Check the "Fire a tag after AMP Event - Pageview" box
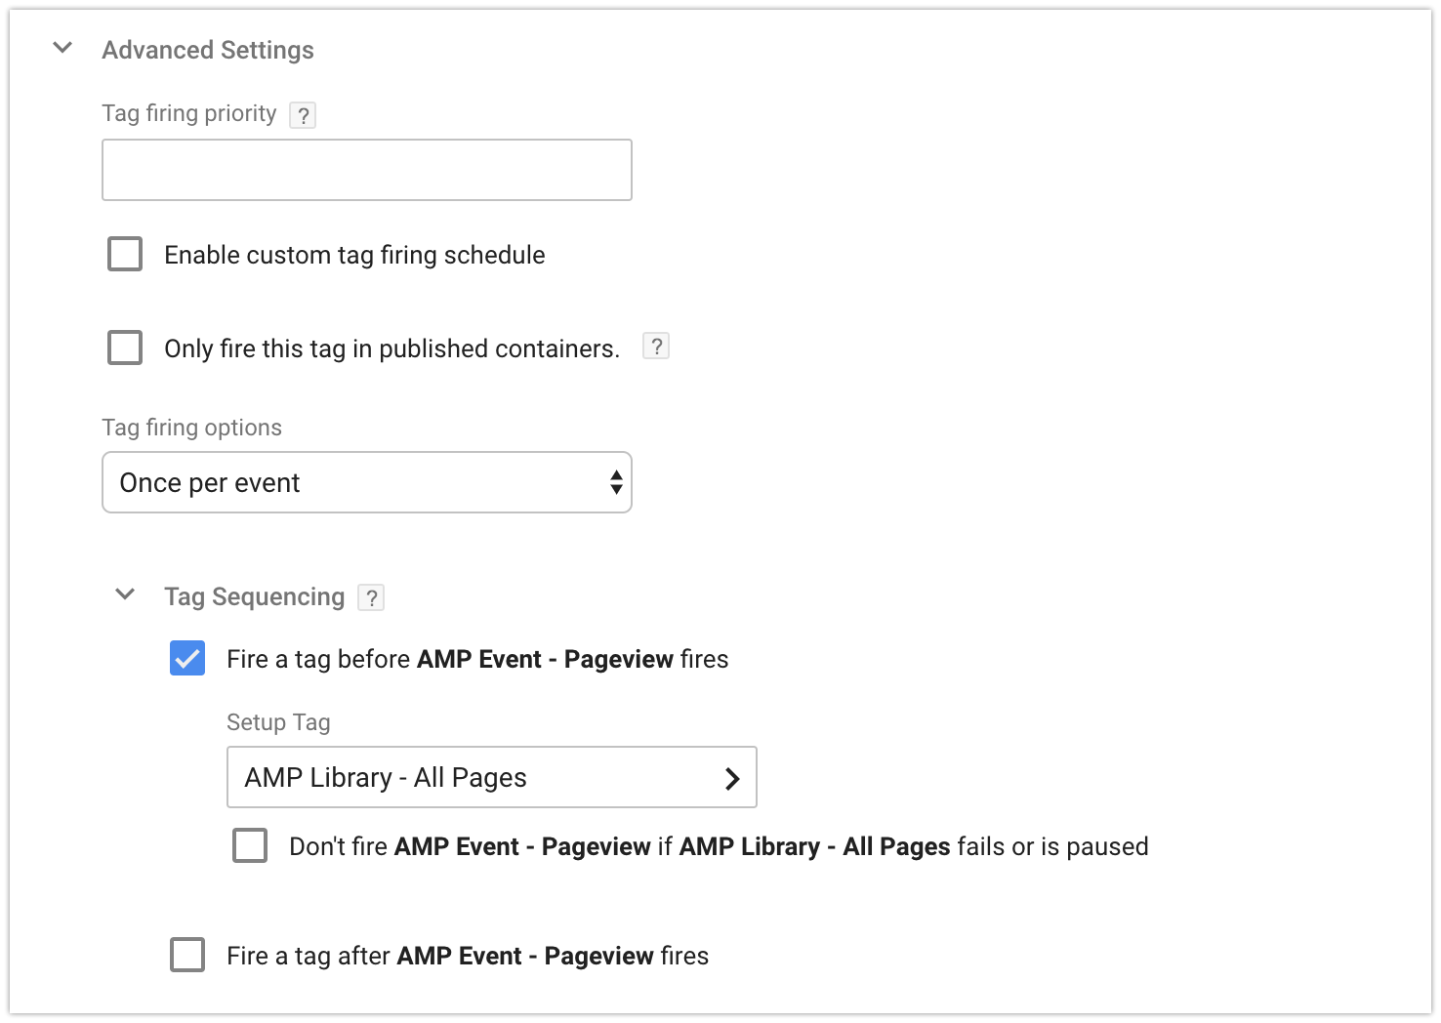 (187, 955)
